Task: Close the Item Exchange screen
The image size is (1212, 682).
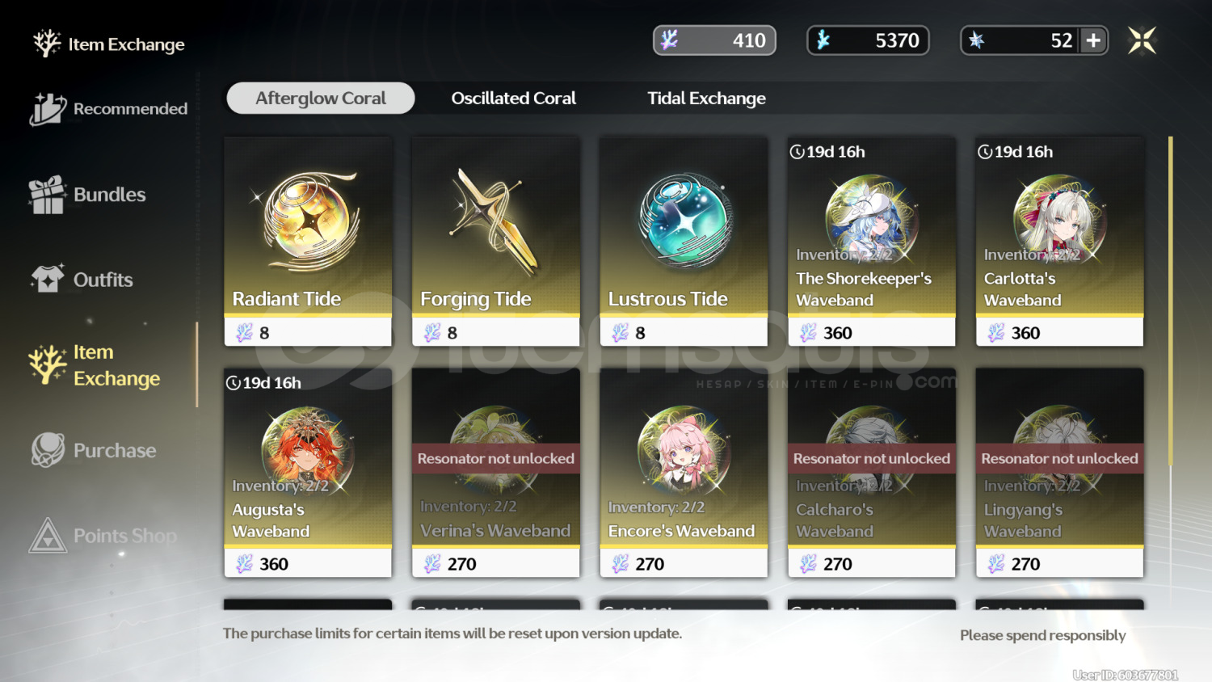Action: [x=1143, y=40]
